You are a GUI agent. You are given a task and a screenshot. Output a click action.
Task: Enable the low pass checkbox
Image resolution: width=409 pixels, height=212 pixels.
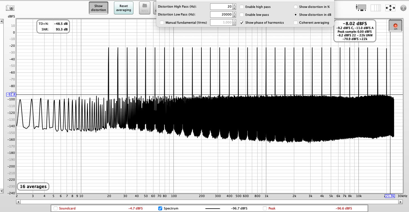(x=242, y=15)
